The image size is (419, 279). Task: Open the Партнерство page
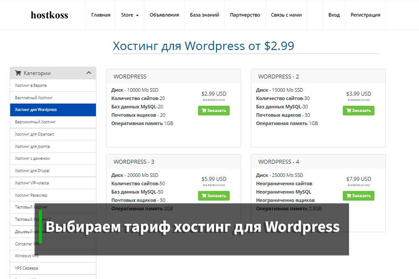[x=245, y=15]
